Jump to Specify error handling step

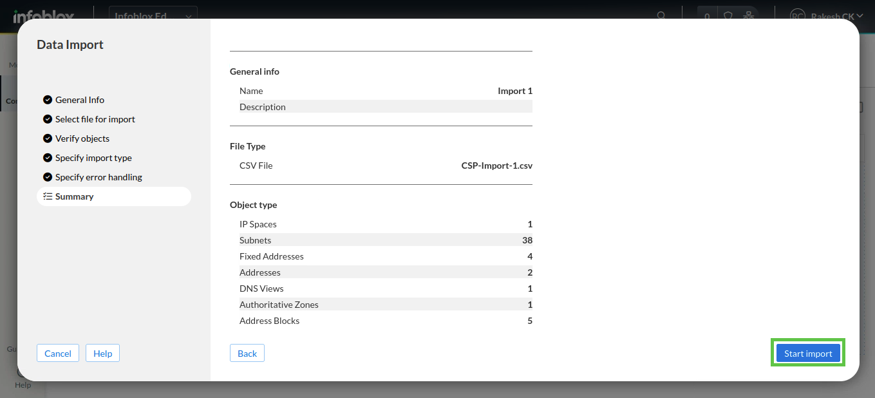(x=99, y=177)
